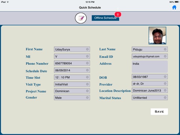The image size is (180, 135).
Task: Tap the notepad pencil schedule icon
Action: (x=81, y=18)
